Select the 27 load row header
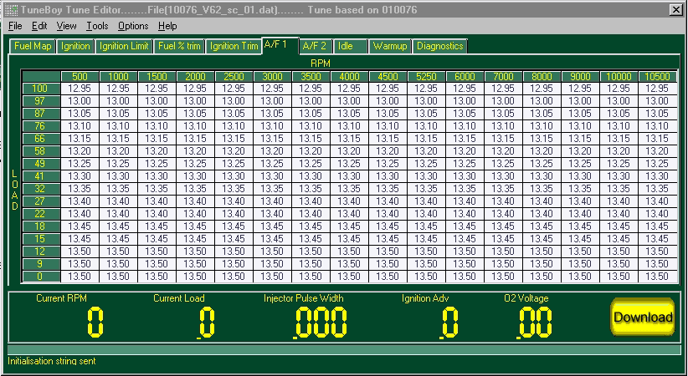 coord(41,201)
